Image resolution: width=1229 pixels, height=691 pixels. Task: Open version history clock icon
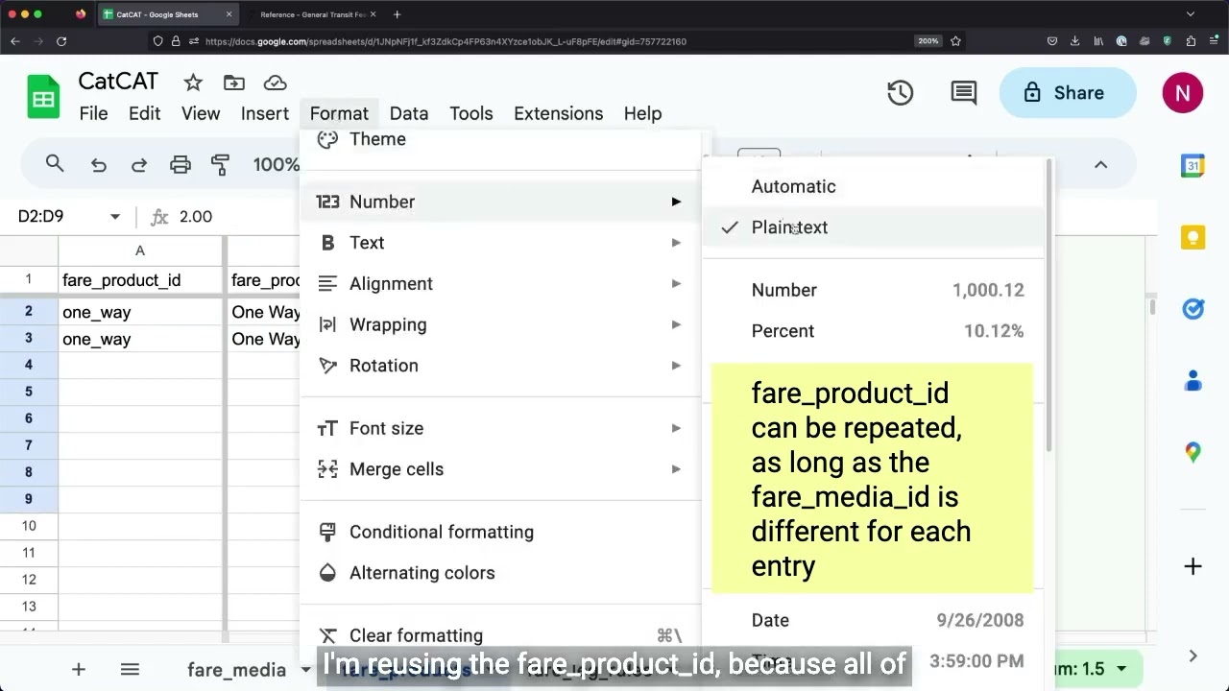click(x=900, y=93)
